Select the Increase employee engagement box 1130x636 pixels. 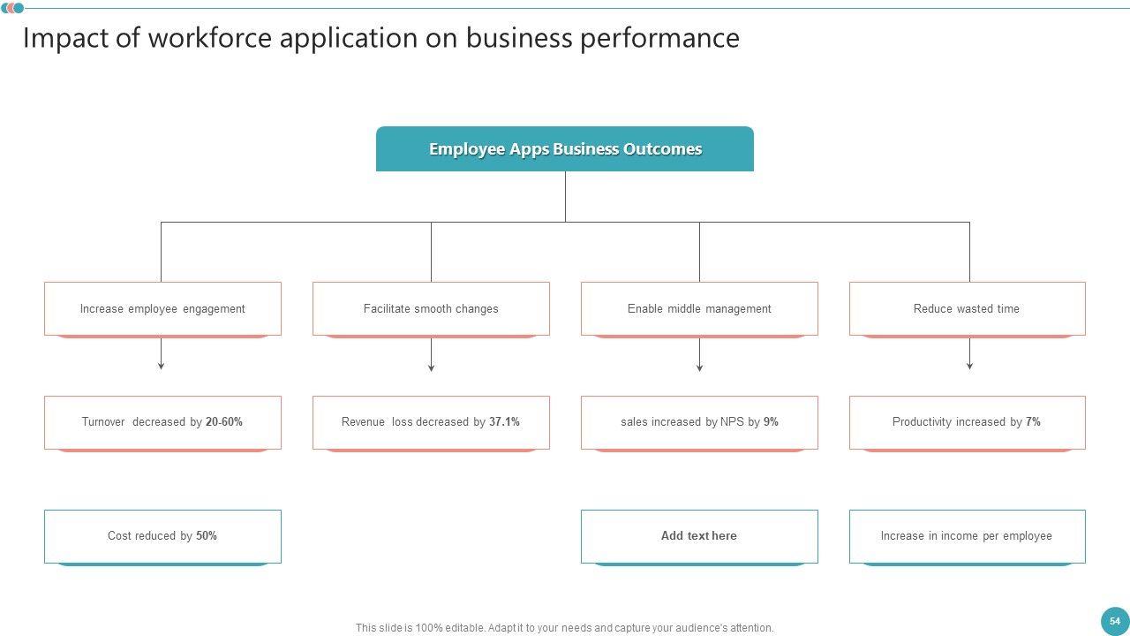pos(162,309)
